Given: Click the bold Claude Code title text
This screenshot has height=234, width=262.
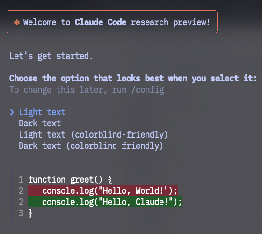Looking at the screenshot, I should 101,22.
